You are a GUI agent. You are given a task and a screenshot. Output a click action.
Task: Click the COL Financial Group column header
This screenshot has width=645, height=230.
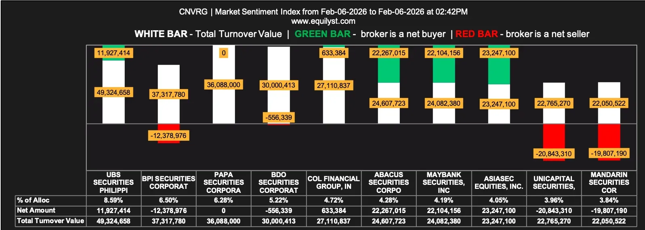[x=334, y=182]
